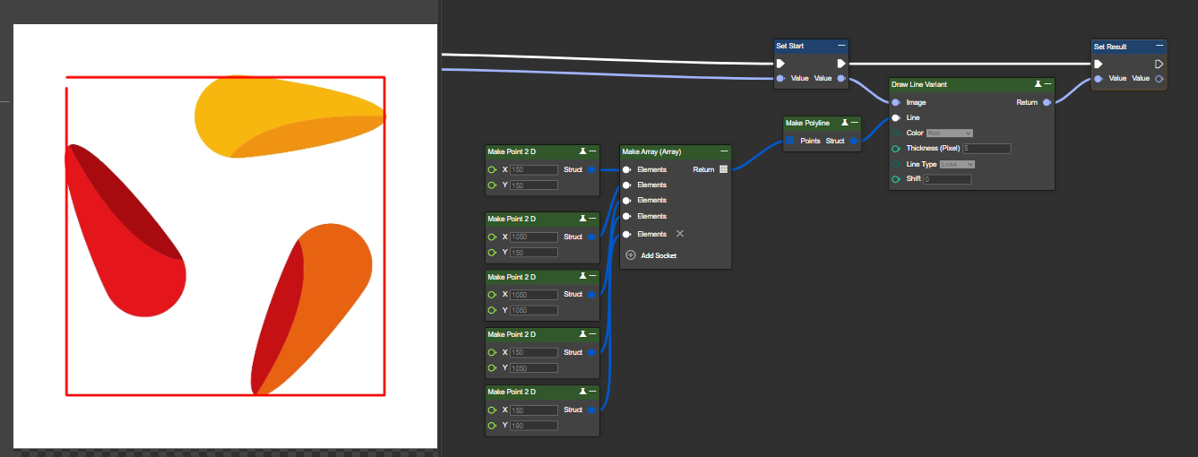Toggle the Thickness (Pixel) input pin
The height and width of the screenshot is (457, 1198).
[896, 149]
